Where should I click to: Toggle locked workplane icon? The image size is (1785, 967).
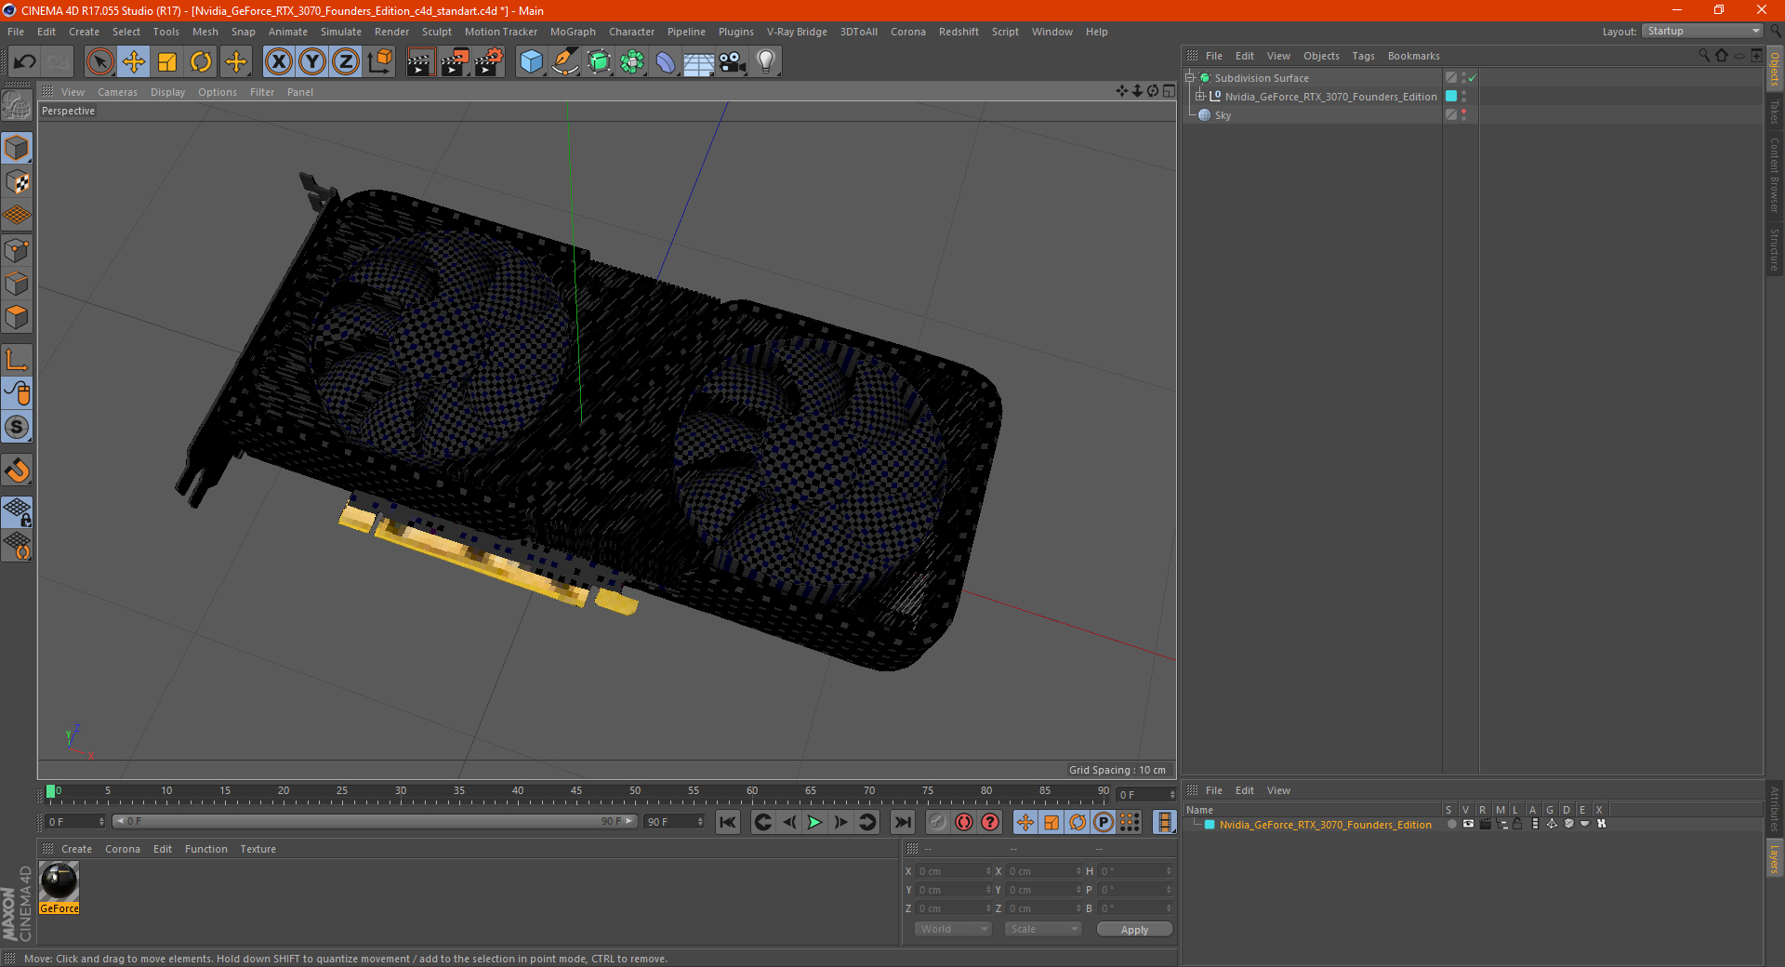pyautogui.click(x=18, y=511)
